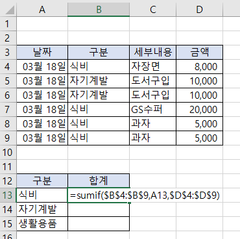This screenshot has height=239, width=240.
Task: Select row 9 header
Action: pos(8,138)
